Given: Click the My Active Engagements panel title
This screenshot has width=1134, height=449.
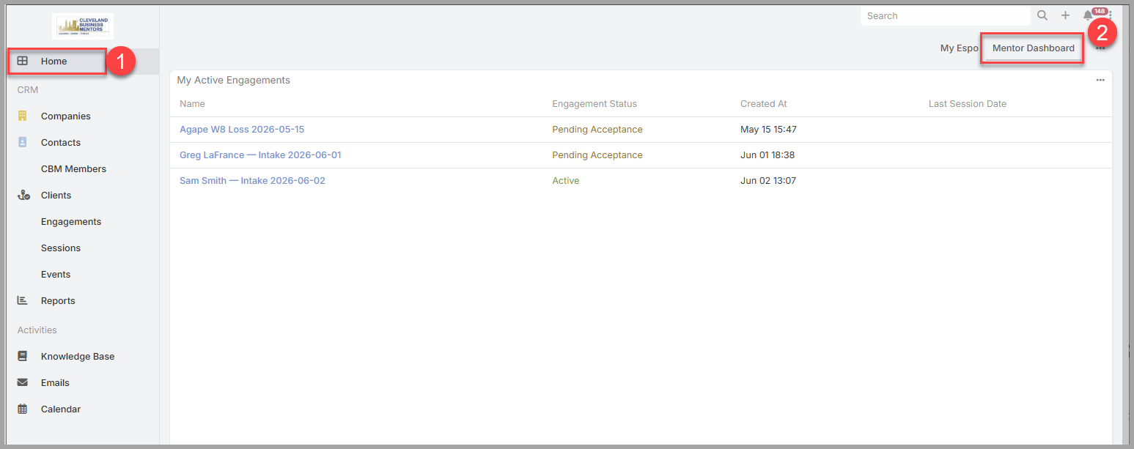Looking at the screenshot, I should click(234, 81).
